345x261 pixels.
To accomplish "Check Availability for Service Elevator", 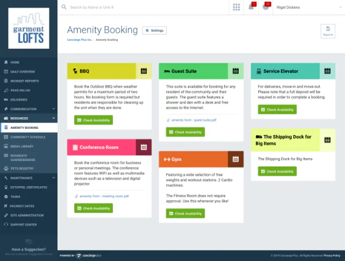I will (x=277, y=109).
